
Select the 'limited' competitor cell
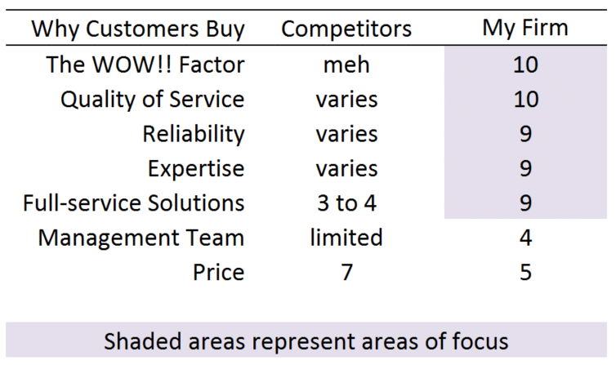point(346,238)
